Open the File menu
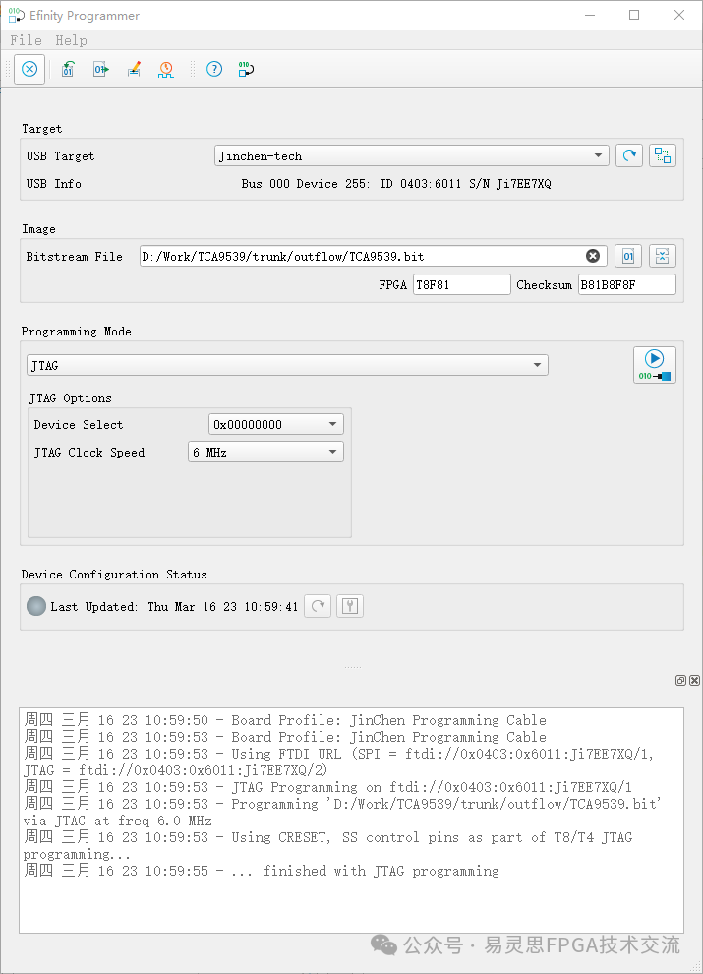The width and height of the screenshot is (703, 974). (27, 40)
